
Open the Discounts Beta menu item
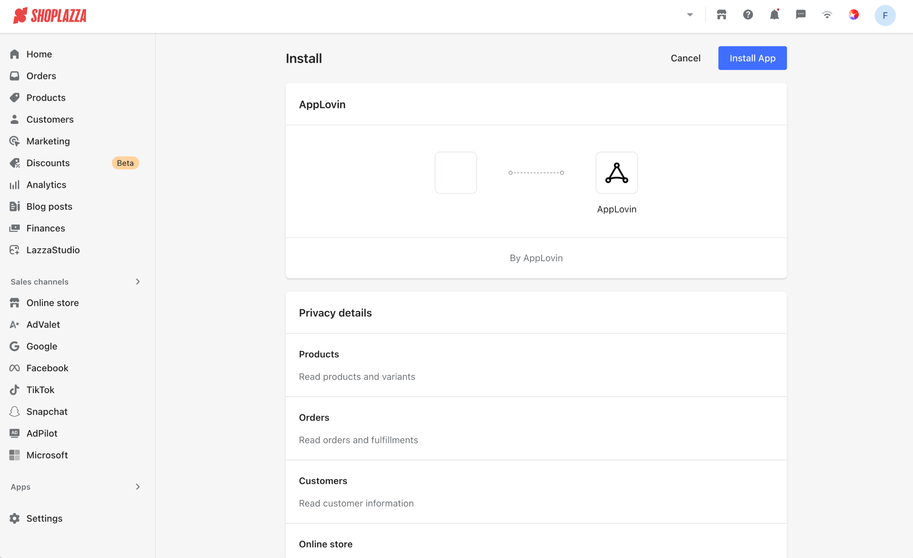point(48,163)
